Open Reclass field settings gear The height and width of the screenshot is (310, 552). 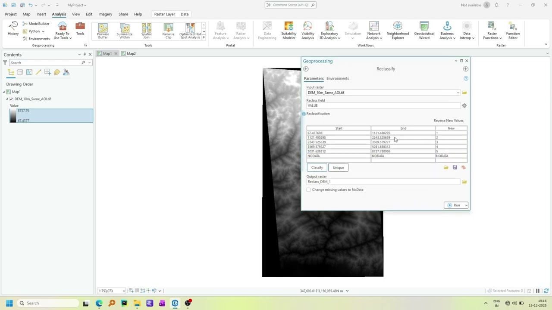click(464, 105)
